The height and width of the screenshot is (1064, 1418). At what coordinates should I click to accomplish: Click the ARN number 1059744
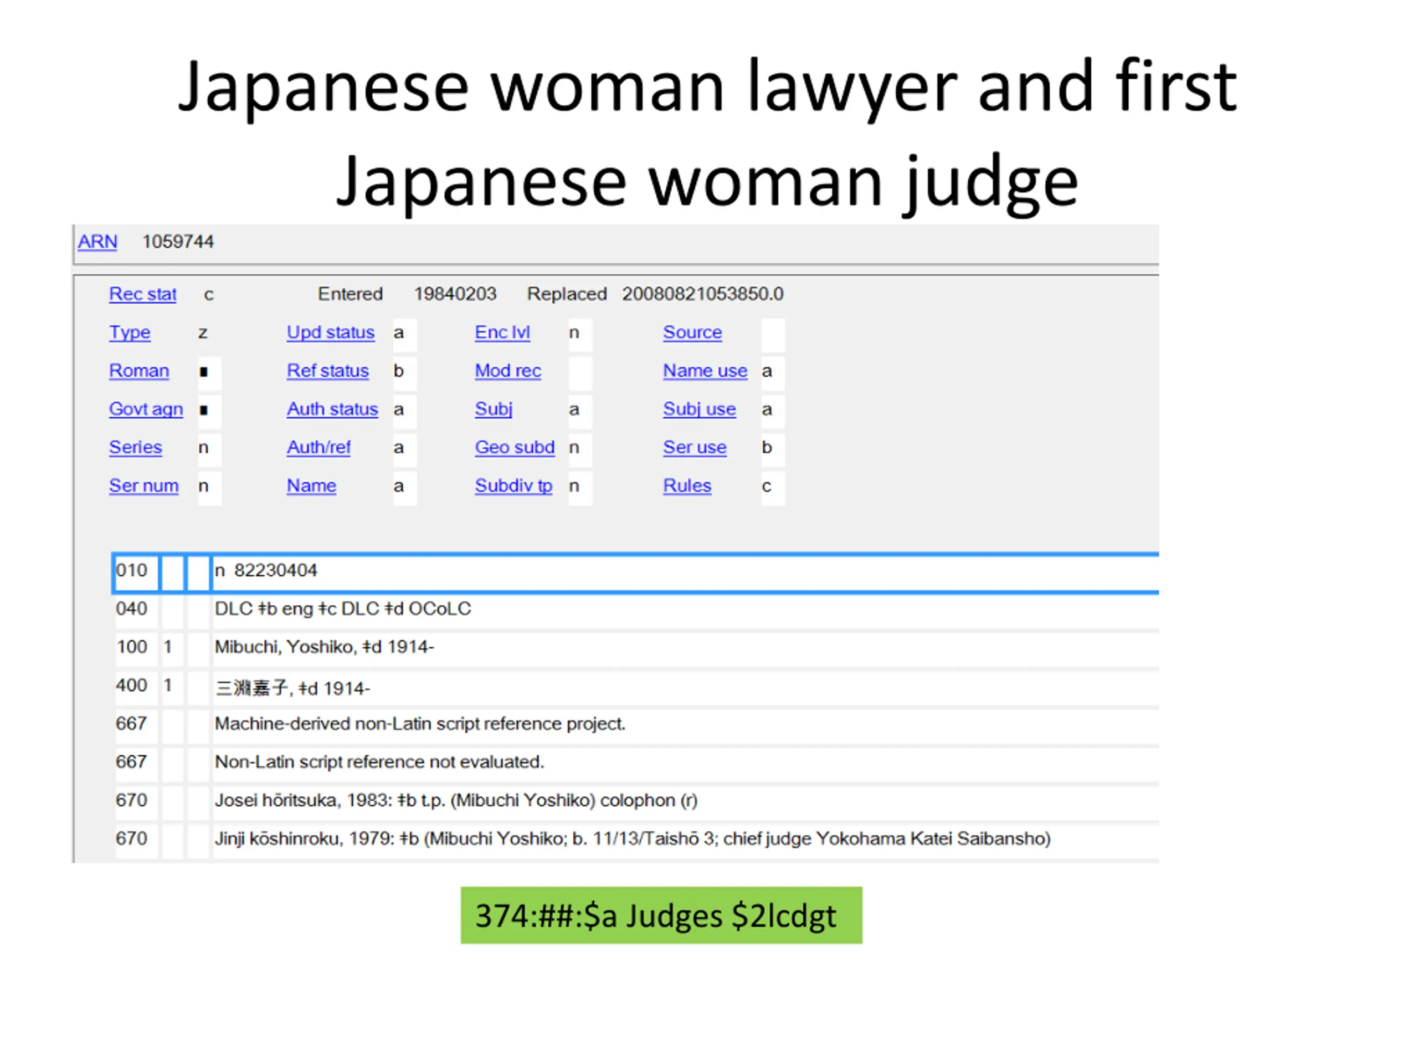[178, 242]
